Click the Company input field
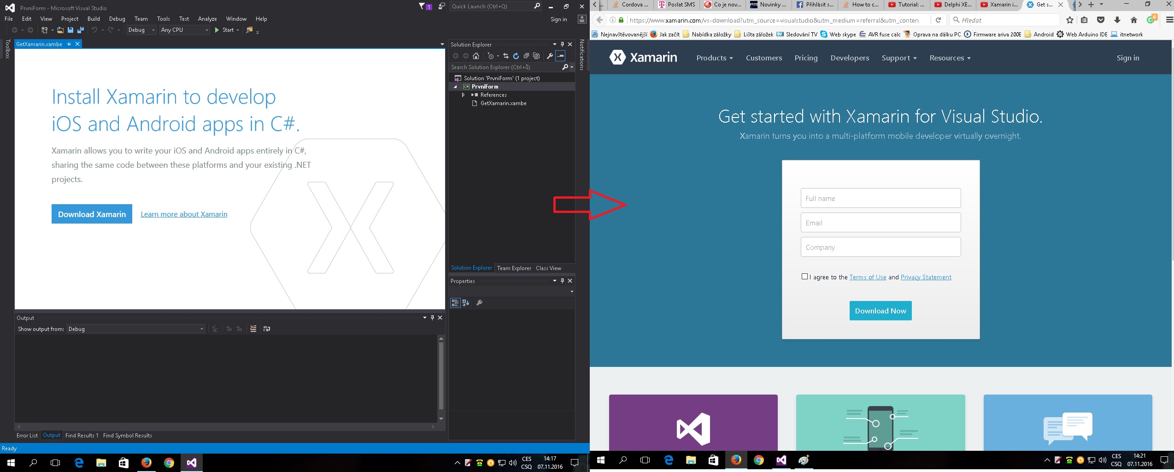The width and height of the screenshot is (1174, 472). (x=880, y=247)
